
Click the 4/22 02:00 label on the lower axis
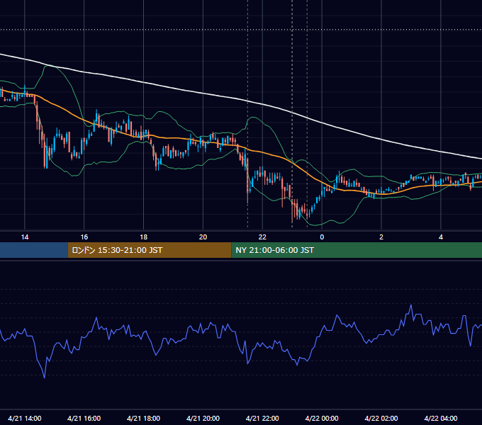[x=381, y=418]
